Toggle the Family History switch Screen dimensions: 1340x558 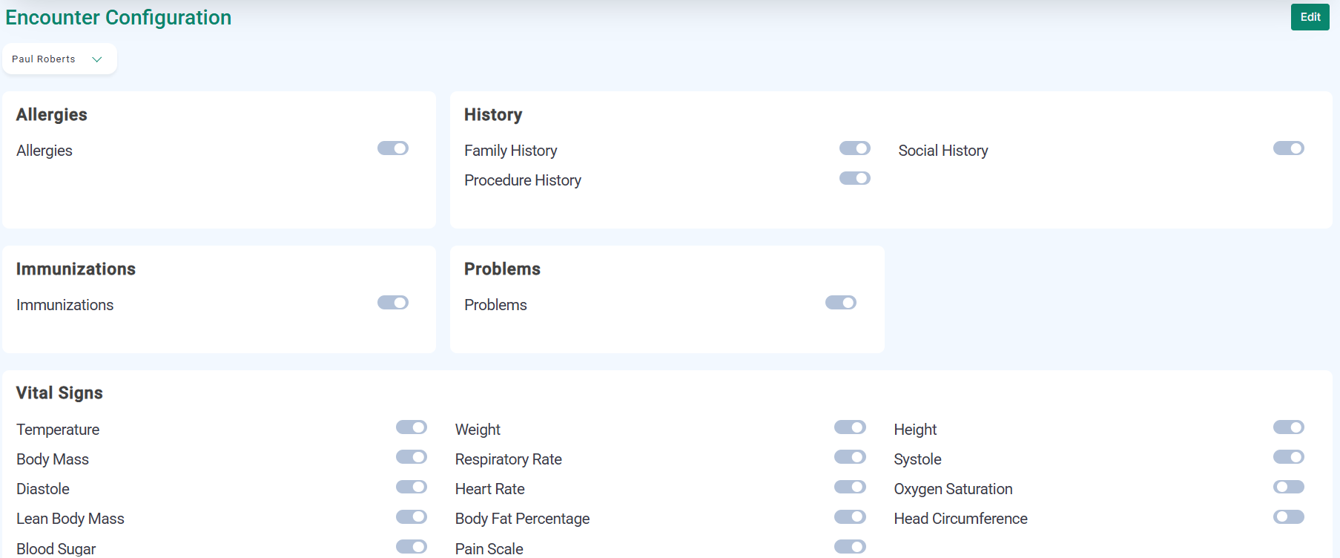click(x=854, y=148)
